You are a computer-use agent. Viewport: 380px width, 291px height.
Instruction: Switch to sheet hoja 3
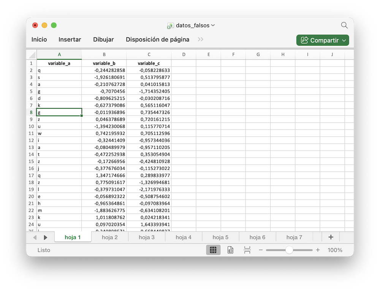coord(147,237)
